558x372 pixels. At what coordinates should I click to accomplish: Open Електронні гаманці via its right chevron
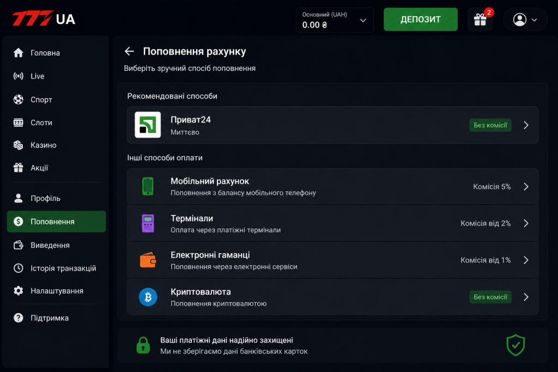point(526,260)
